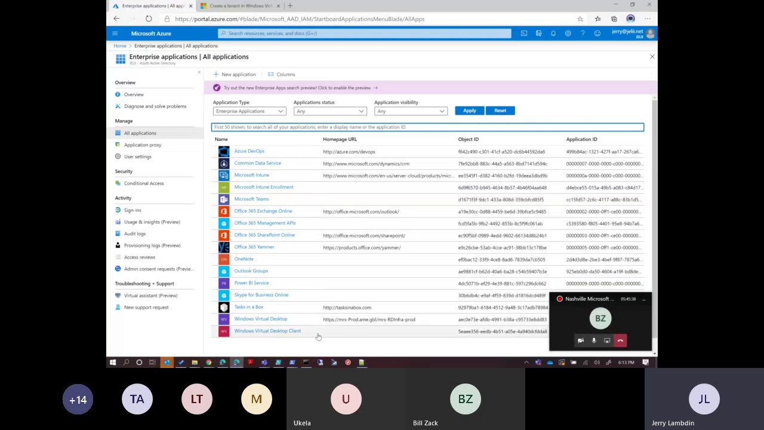Open the jerry@jelii.net account menu

(633, 33)
